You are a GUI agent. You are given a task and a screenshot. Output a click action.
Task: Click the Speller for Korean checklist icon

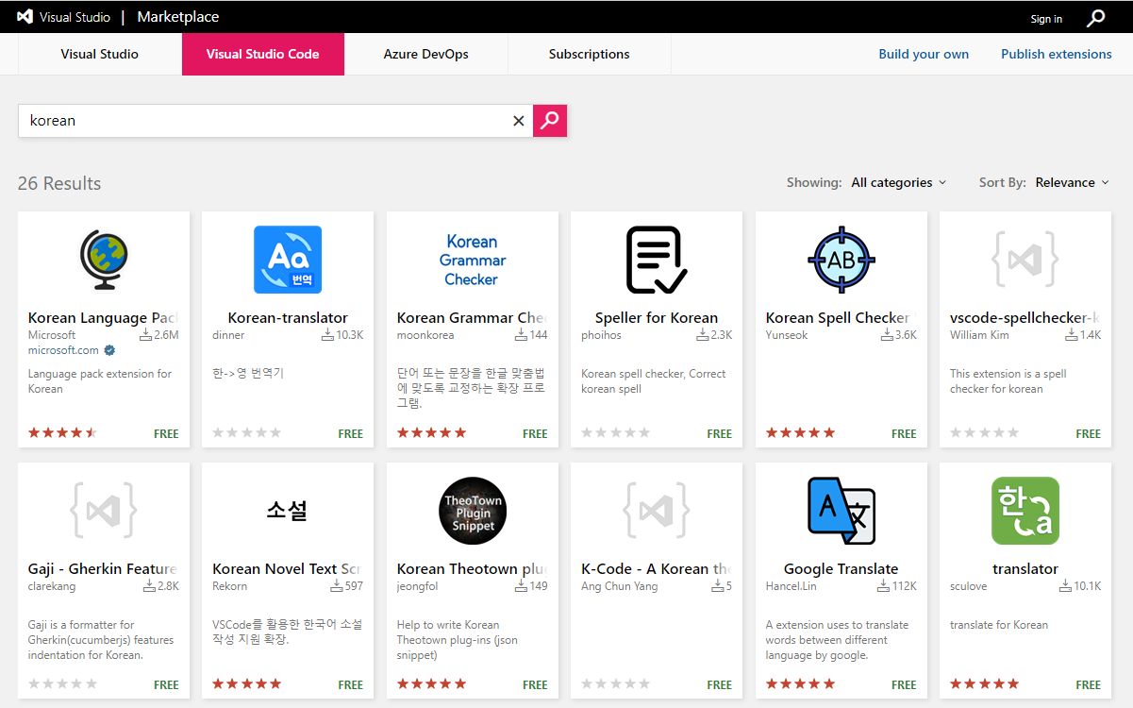[x=657, y=260]
